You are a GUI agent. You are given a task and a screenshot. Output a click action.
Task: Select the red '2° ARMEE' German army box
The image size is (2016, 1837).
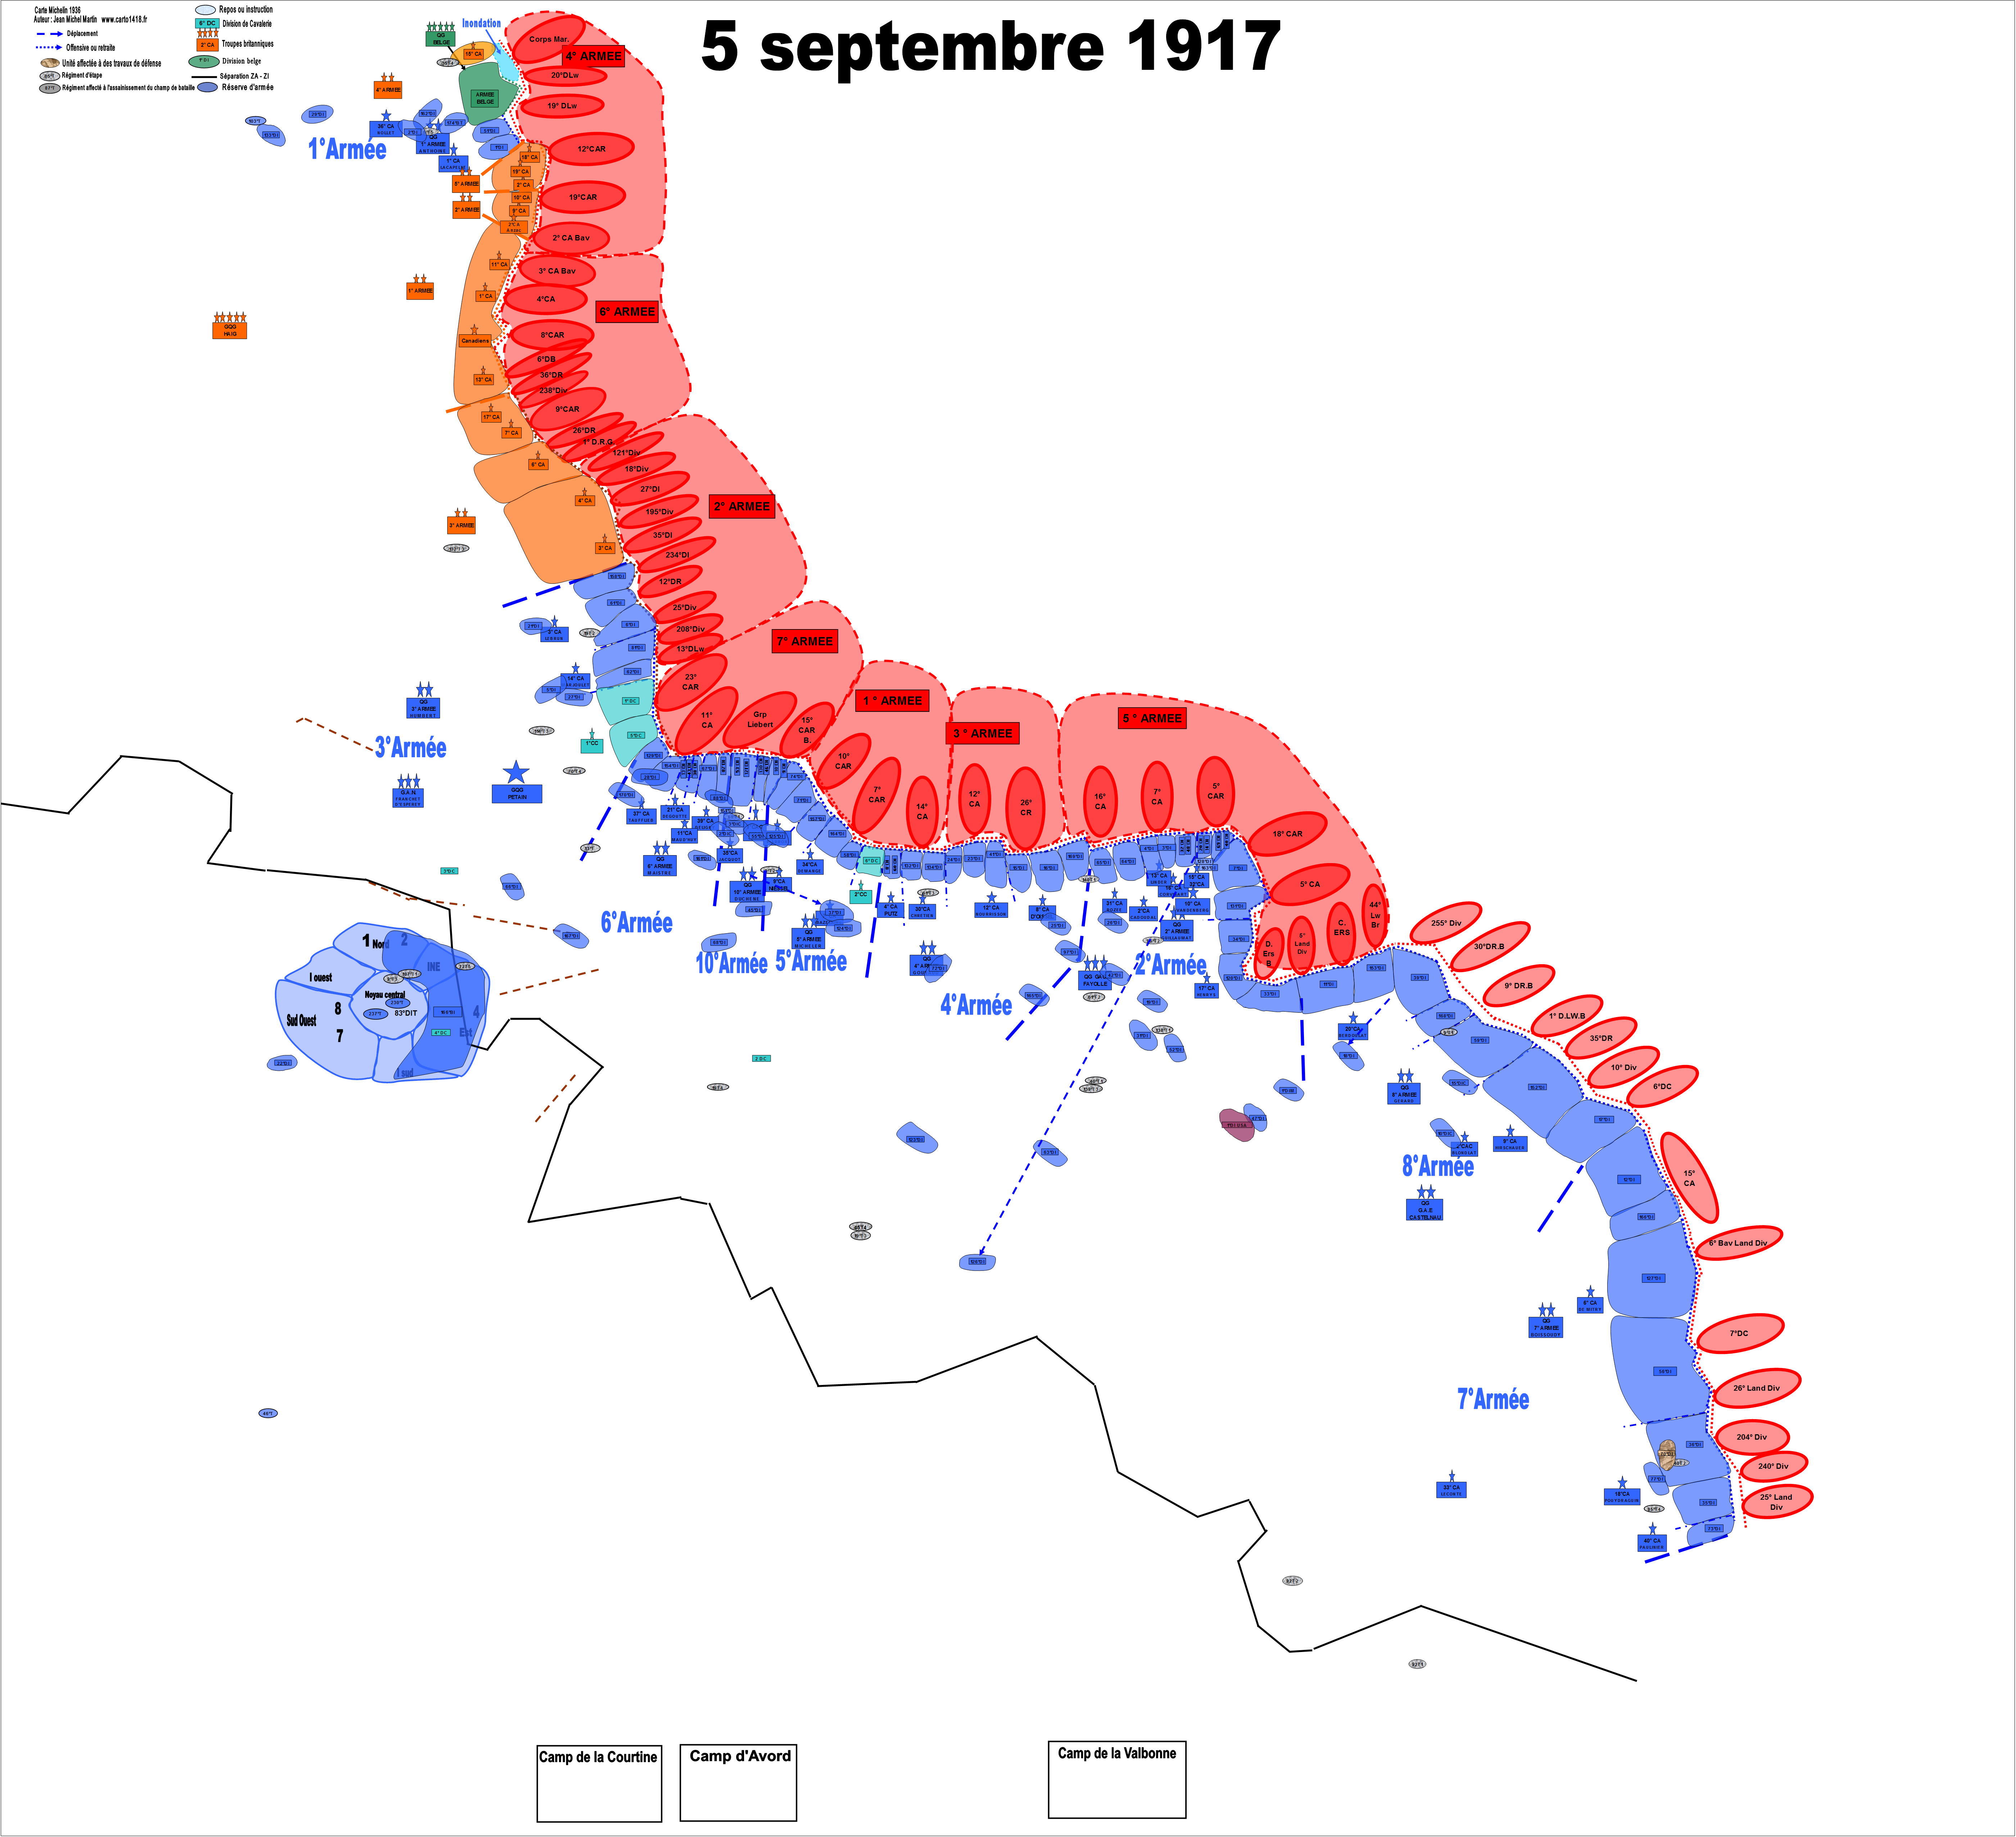pos(742,506)
